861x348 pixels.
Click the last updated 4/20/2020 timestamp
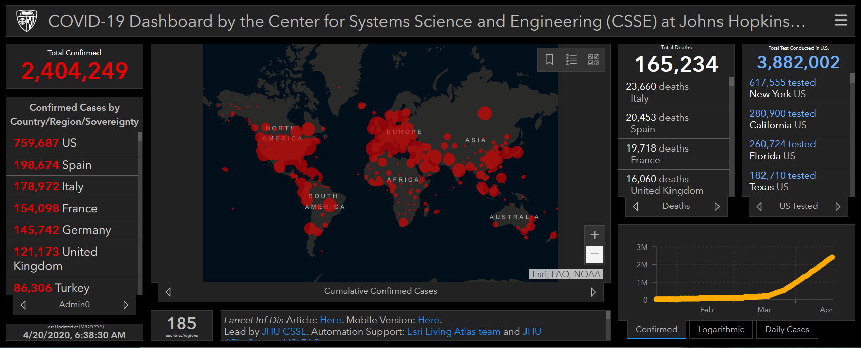pyautogui.click(x=74, y=335)
